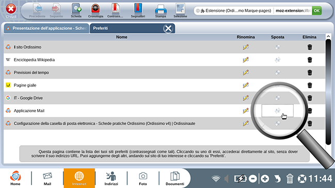Viewport: 335px width, 188px height.
Task: Open the IT - Google Drive favorite
Action: [x=28, y=98]
